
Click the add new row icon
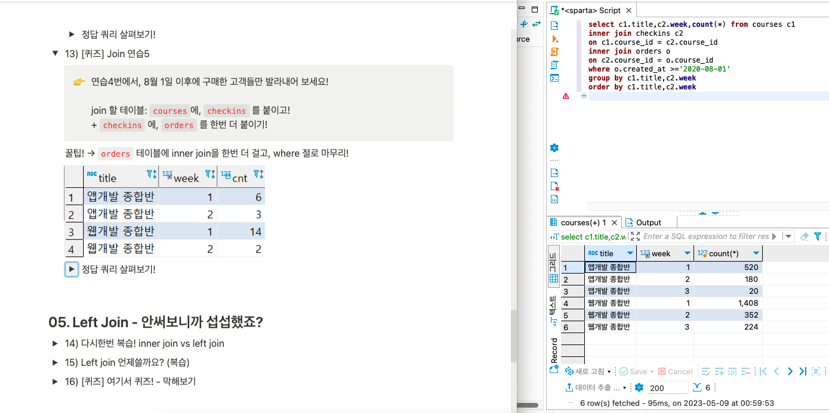pos(719,371)
